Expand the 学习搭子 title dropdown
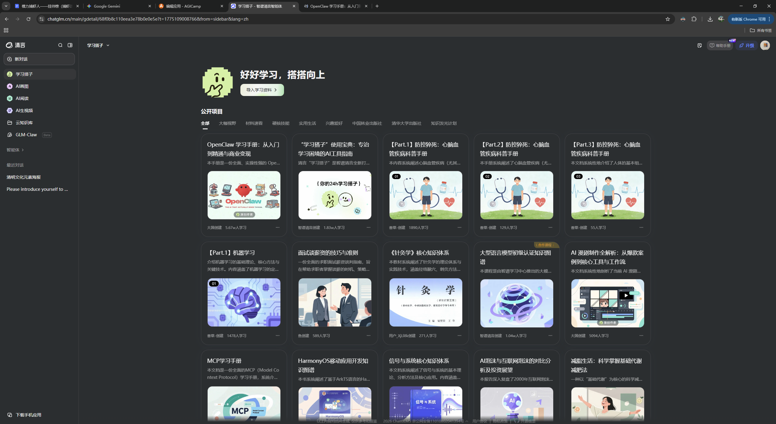The image size is (776, 424). click(109, 45)
